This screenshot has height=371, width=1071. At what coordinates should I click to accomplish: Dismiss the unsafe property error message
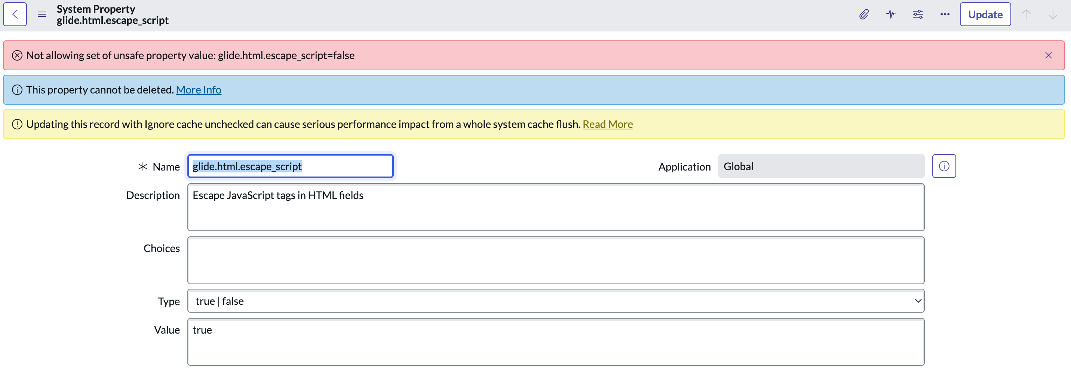pos(1048,55)
